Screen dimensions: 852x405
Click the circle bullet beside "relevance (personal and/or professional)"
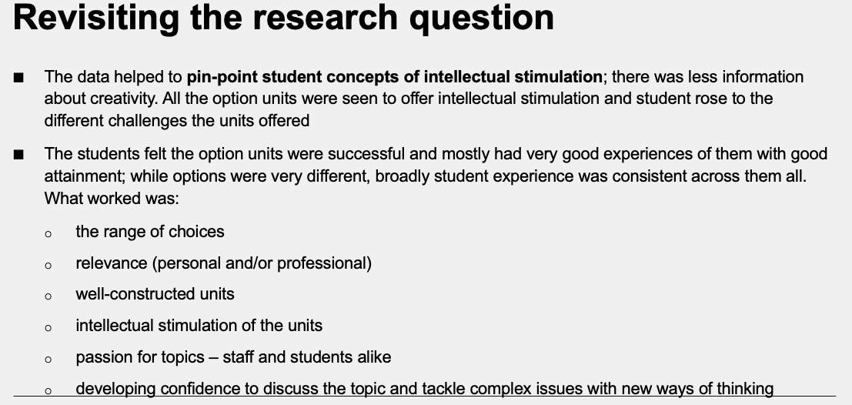click(48, 266)
